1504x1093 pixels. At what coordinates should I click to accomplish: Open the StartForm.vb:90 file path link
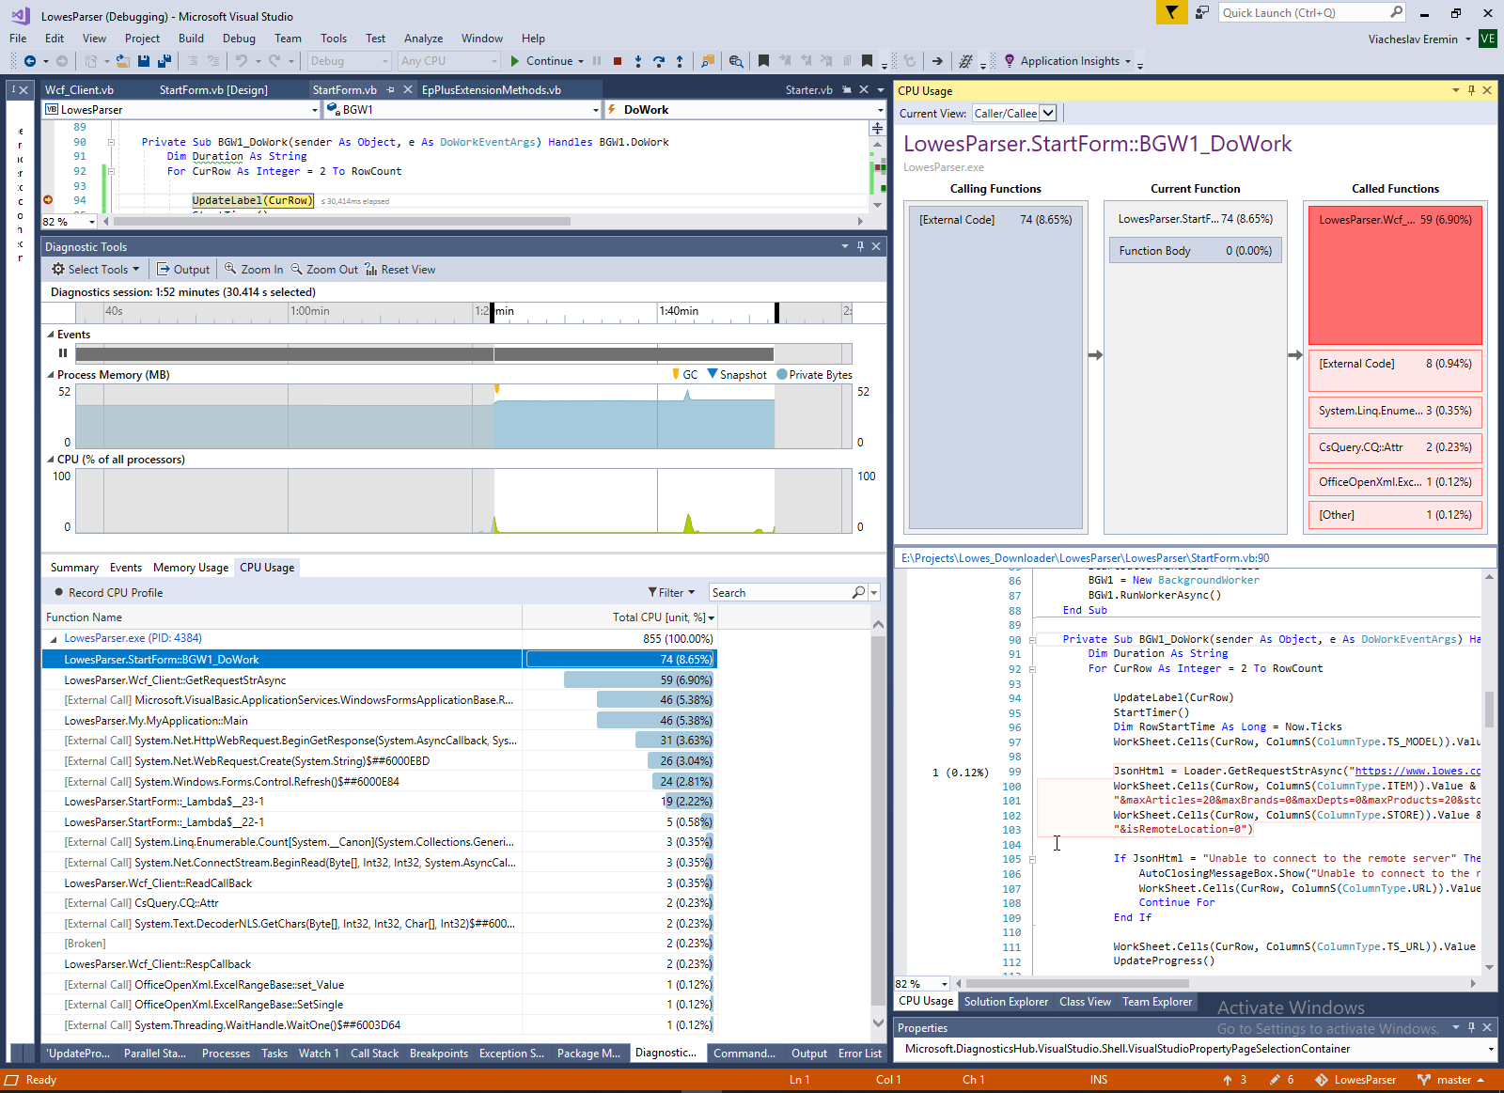pos(1085,558)
